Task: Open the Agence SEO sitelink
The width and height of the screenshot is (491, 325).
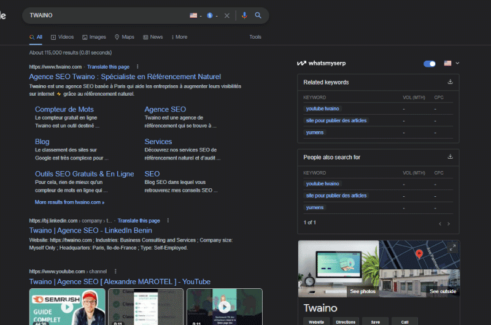Action: click(x=165, y=109)
